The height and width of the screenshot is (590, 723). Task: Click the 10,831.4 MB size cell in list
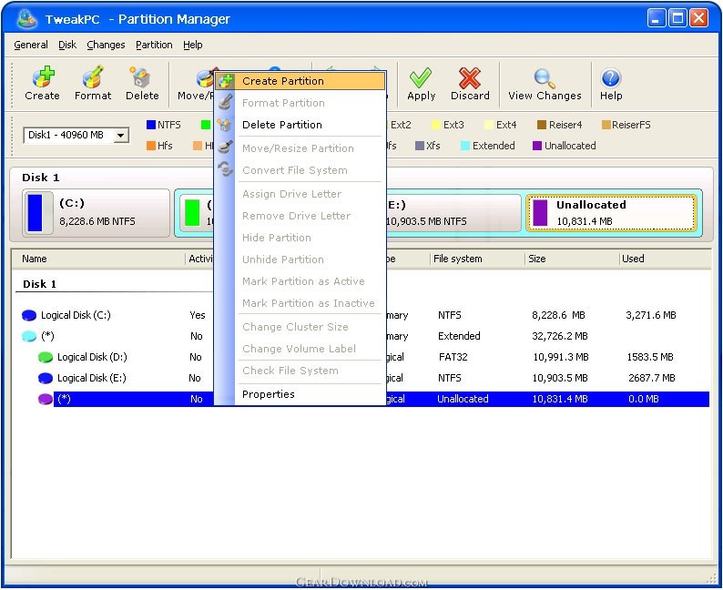[x=560, y=399]
